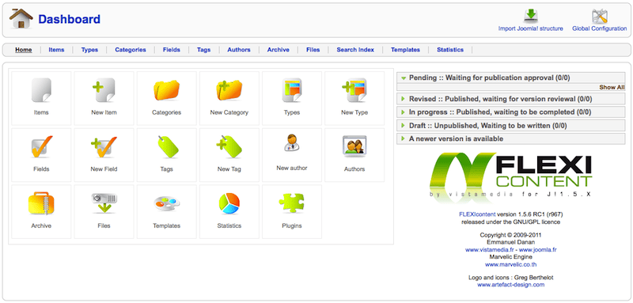Click the Import Joomla! structure text link
633x303 pixels.
[530, 28]
